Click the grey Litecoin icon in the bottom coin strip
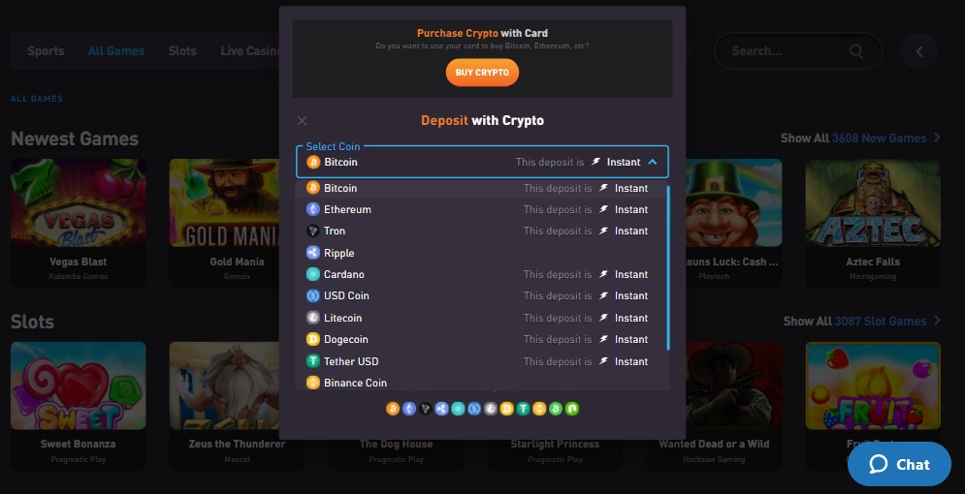Screen dimensions: 965x494 pos(491,409)
